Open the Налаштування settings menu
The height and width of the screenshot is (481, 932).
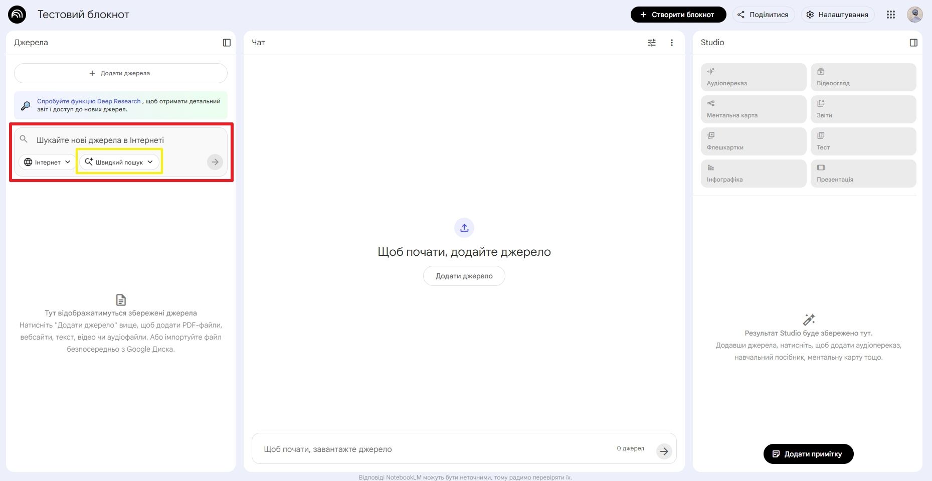click(837, 15)
